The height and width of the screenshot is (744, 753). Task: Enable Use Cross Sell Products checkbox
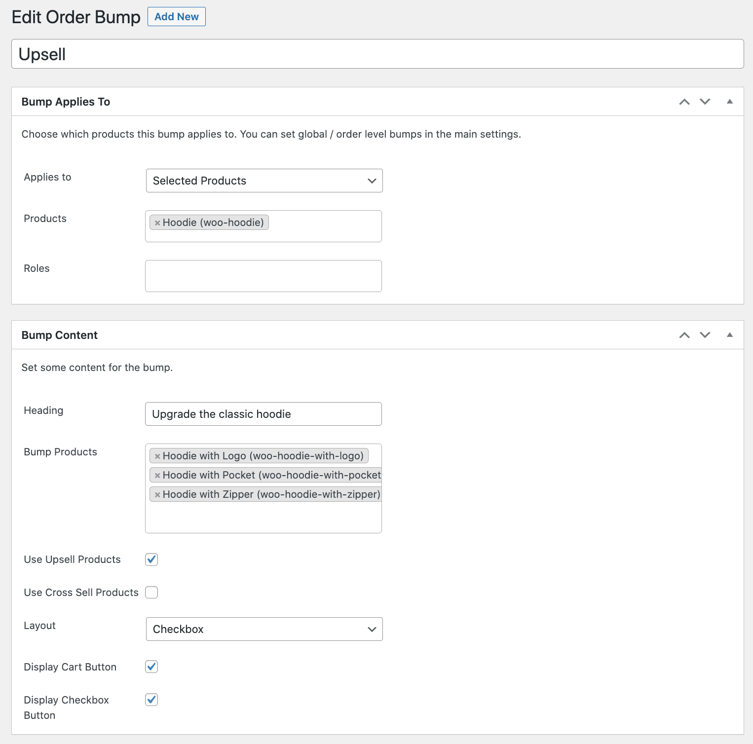coord(151,593)
